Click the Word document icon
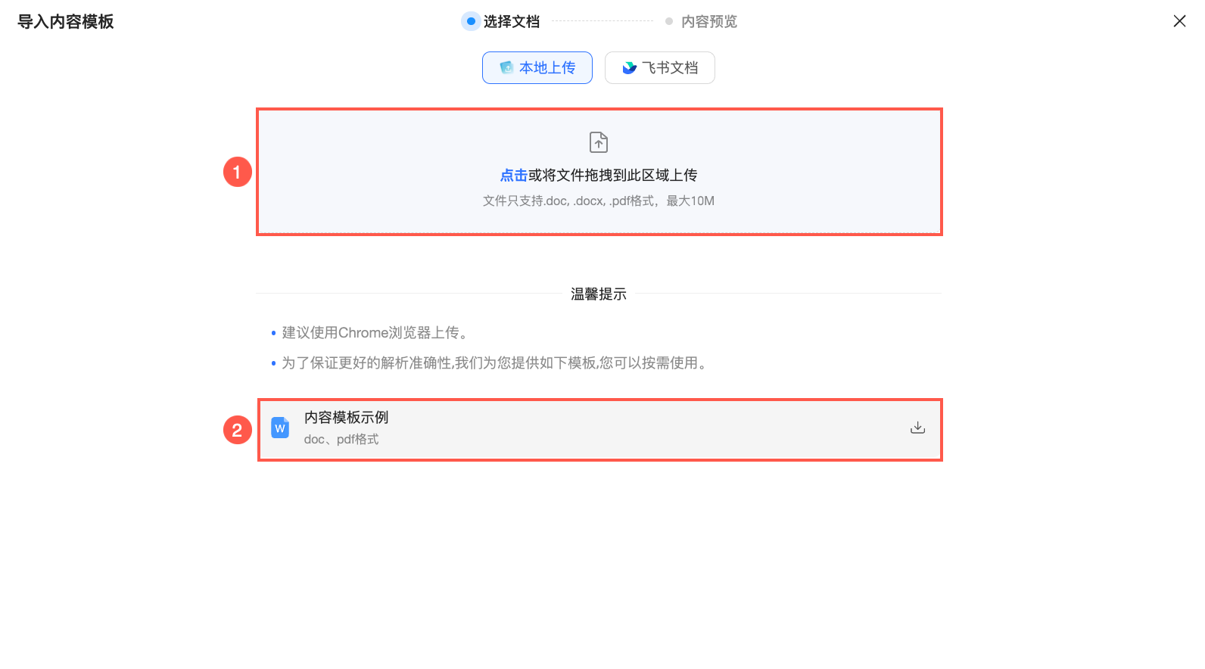Image resolution: width=1205 pixels, height=669 pixels. (x=280, y=428)
